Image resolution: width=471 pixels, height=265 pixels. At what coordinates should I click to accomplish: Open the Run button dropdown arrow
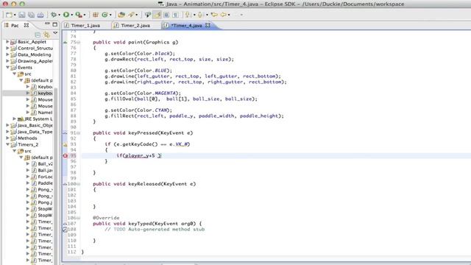[72, 15]
